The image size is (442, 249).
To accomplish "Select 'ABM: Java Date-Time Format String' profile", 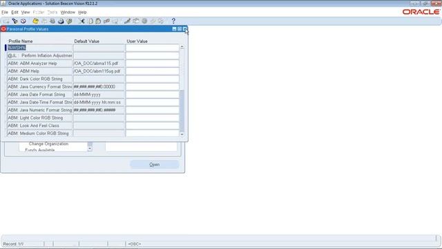I will [39, 102].
